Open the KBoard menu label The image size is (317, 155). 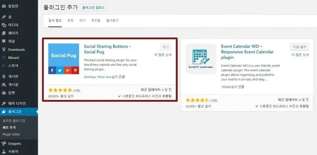coord(13,58)
